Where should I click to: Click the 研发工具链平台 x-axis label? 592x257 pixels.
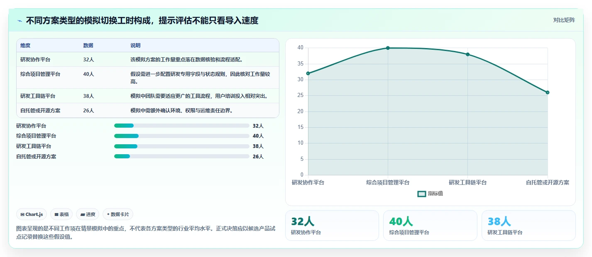pos(467,182)
